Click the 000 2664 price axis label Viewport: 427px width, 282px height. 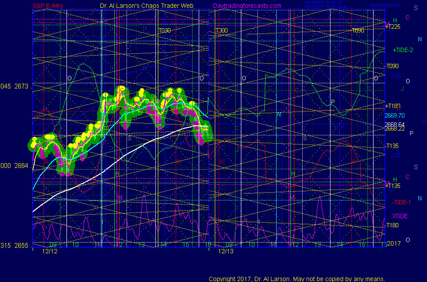click(x=14, y=166)
